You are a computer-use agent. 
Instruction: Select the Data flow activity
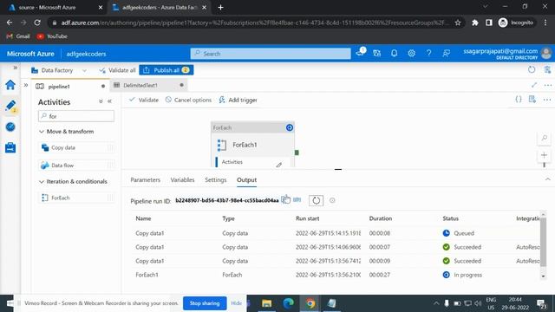tap(76, 166)
